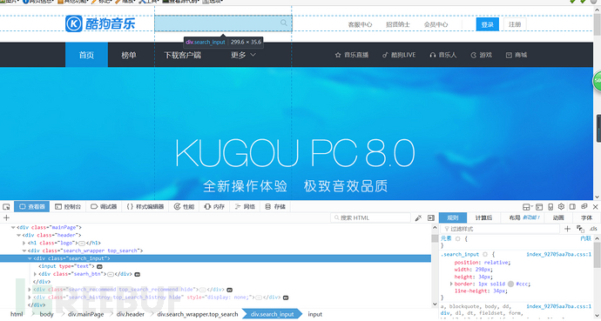Viewport: 601px width, 321px height.
Task: Click the ev badge on search_histroy row
Action: coord(285,298)
